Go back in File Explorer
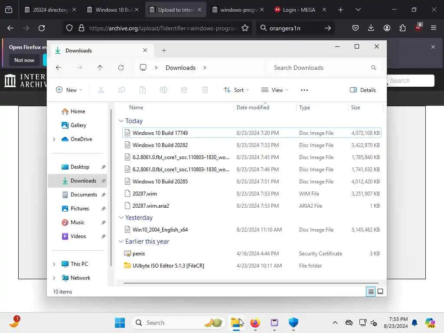The image size is (444, 333). [59, 68]
